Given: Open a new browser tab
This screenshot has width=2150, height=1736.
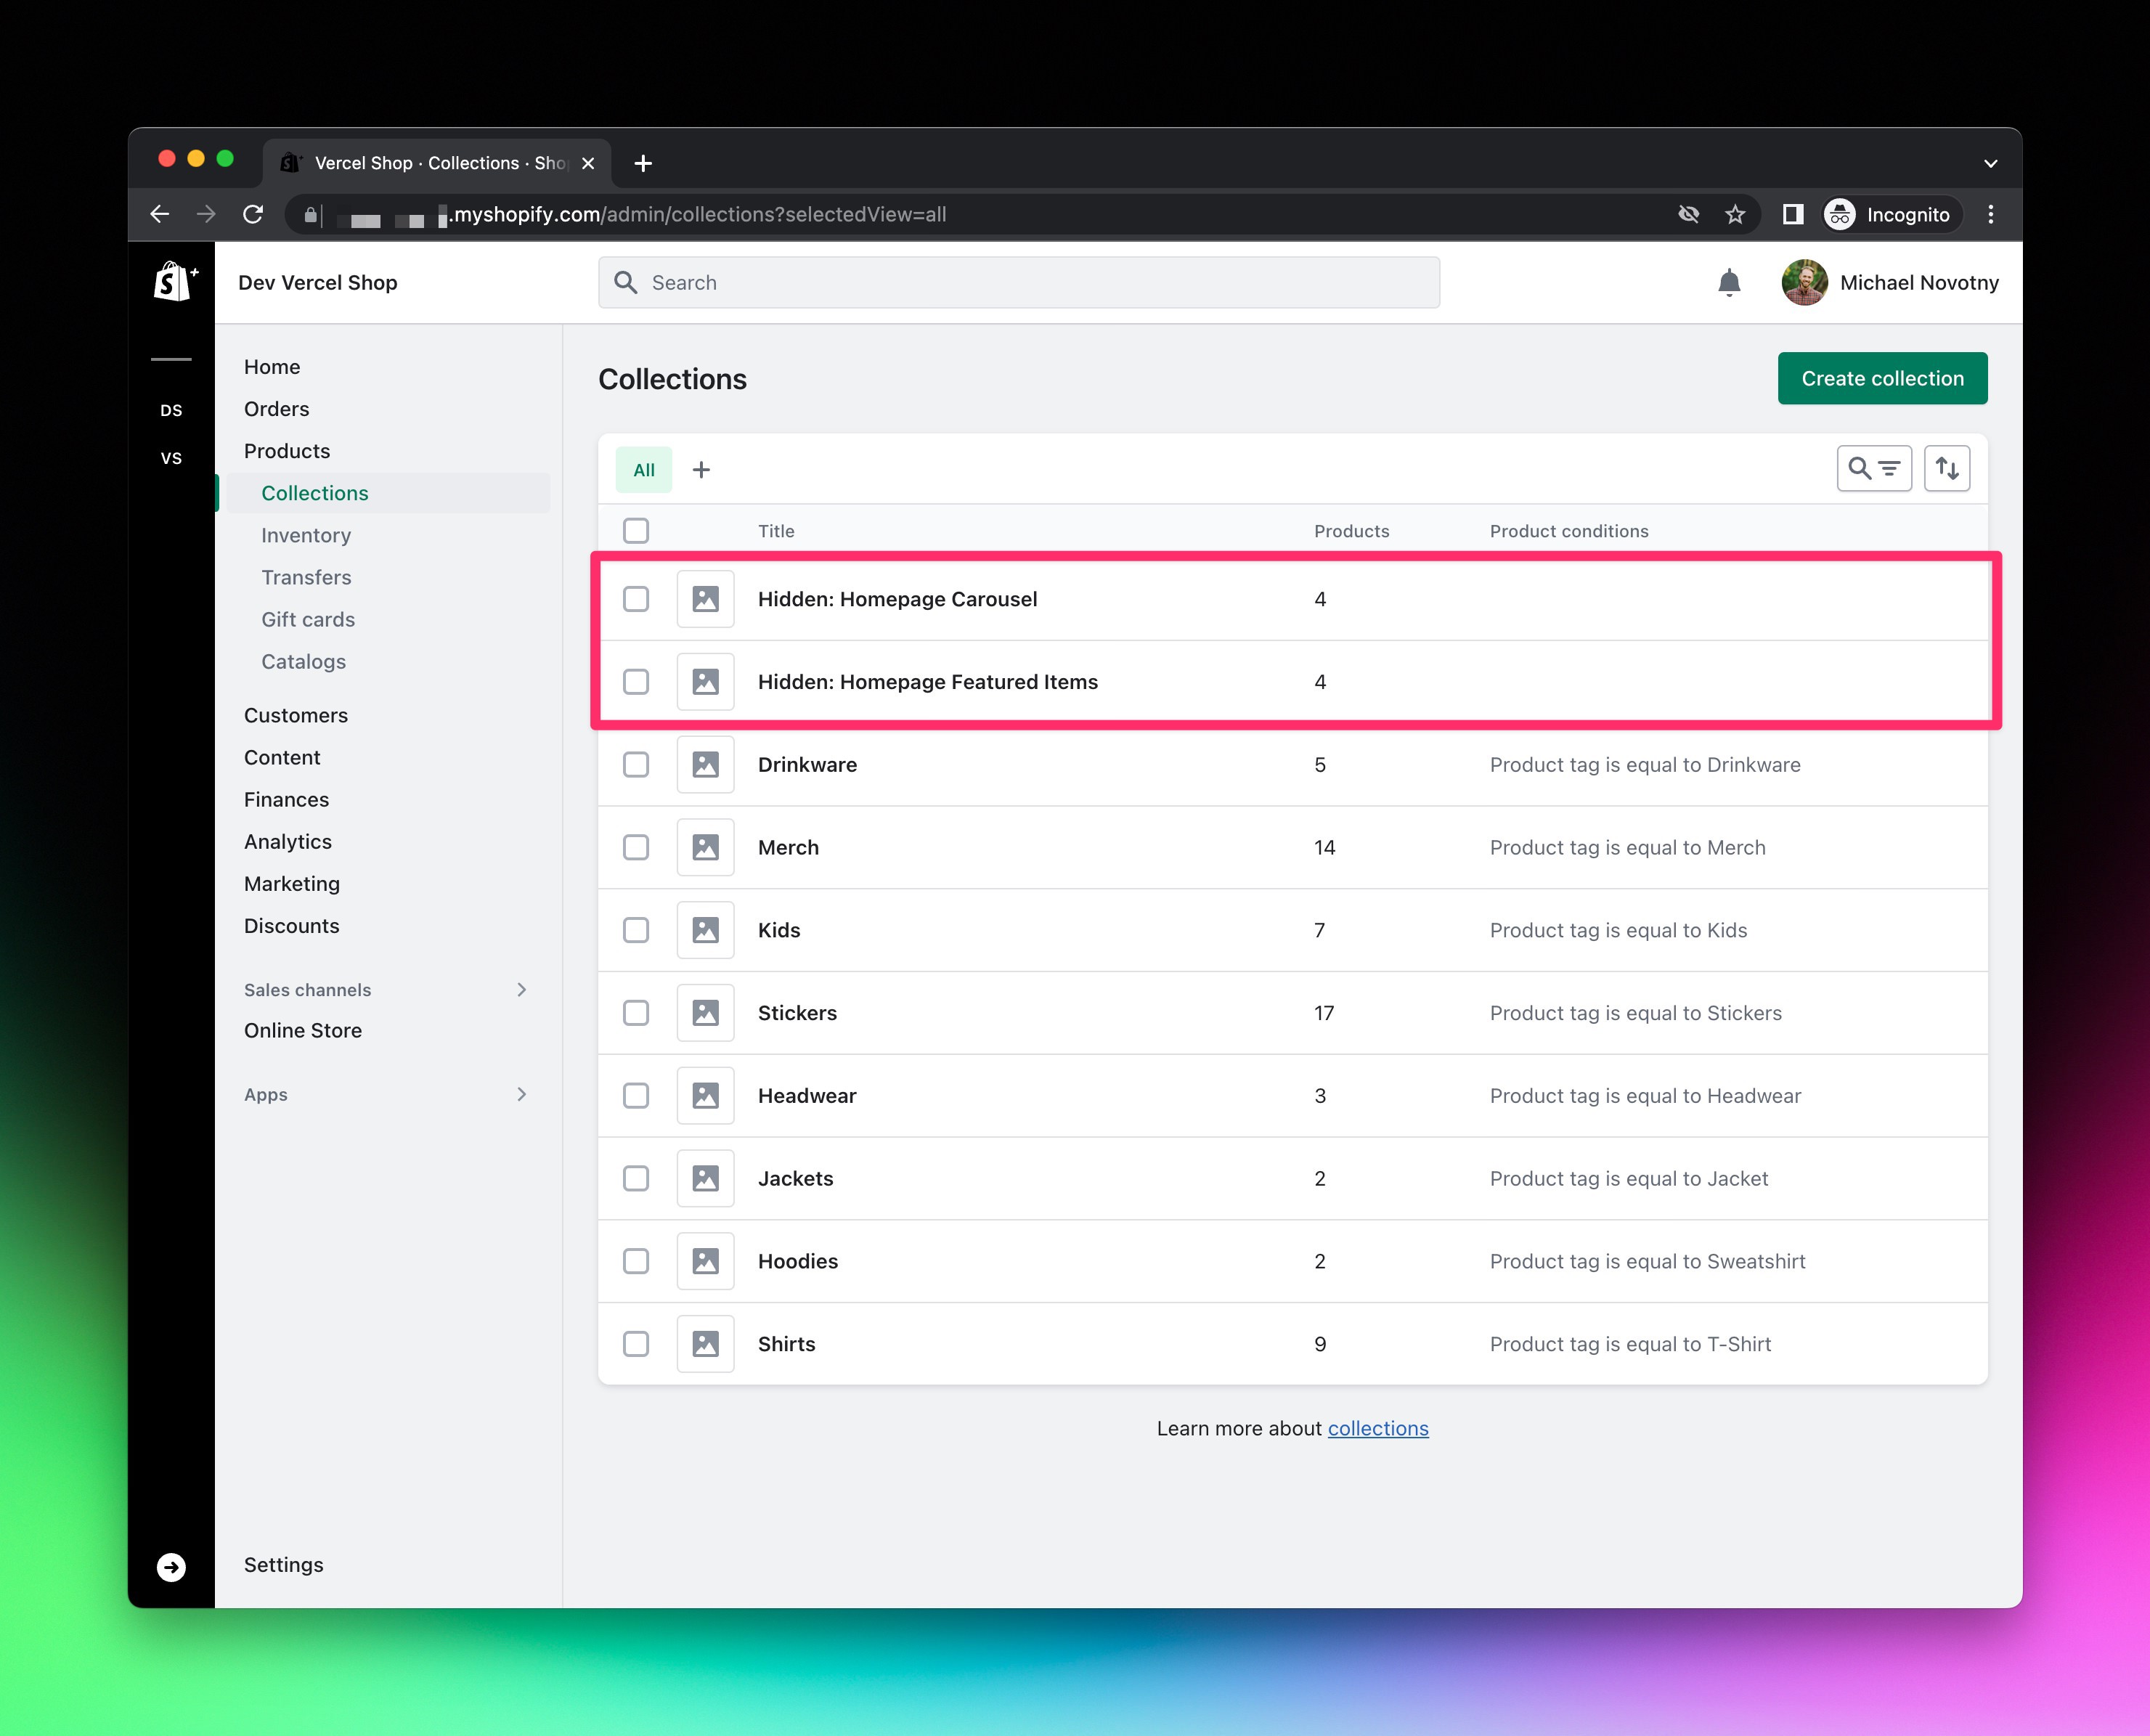Looking at the screenshot, I should [643, 163].
